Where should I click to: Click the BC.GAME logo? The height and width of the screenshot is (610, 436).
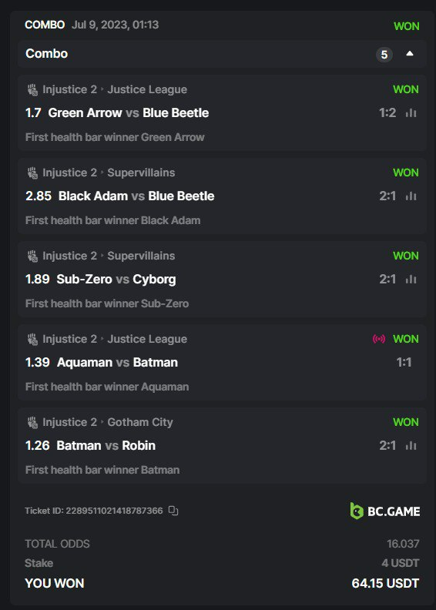pos(384,511)
